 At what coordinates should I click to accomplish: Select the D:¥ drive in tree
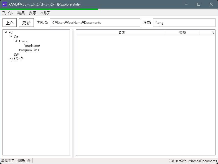pyautogui.click(x=16, y=54)
